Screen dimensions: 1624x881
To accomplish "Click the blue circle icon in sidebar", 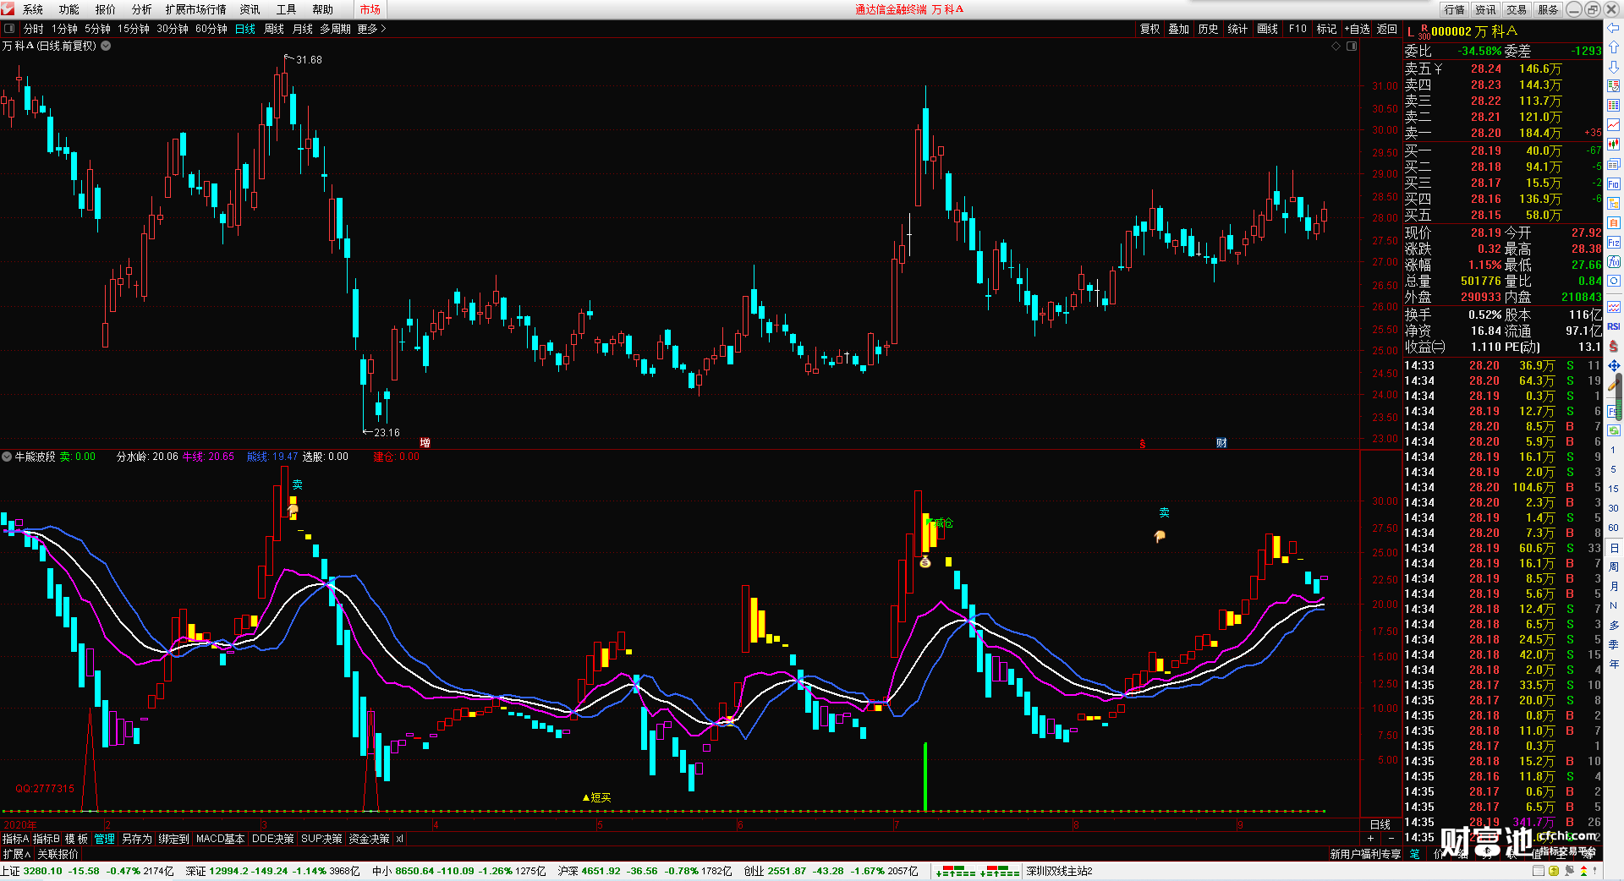I will pyautogui.click(x=1614, y=282).
